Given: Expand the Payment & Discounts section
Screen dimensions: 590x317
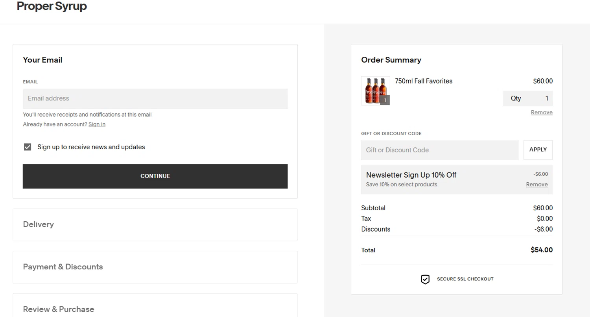Looking at the screenshot, I should click(155, 267).
